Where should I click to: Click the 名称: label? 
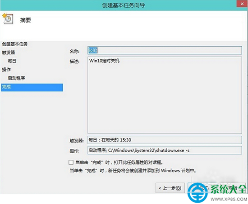74,51
